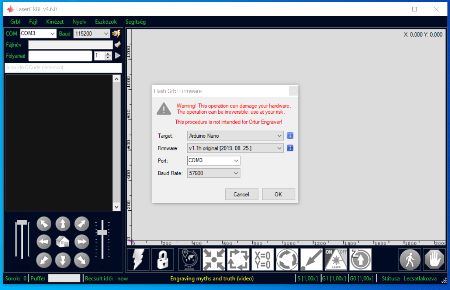
Task: Click the Becsült idő: now text
Action: click(x=107, y=279)
